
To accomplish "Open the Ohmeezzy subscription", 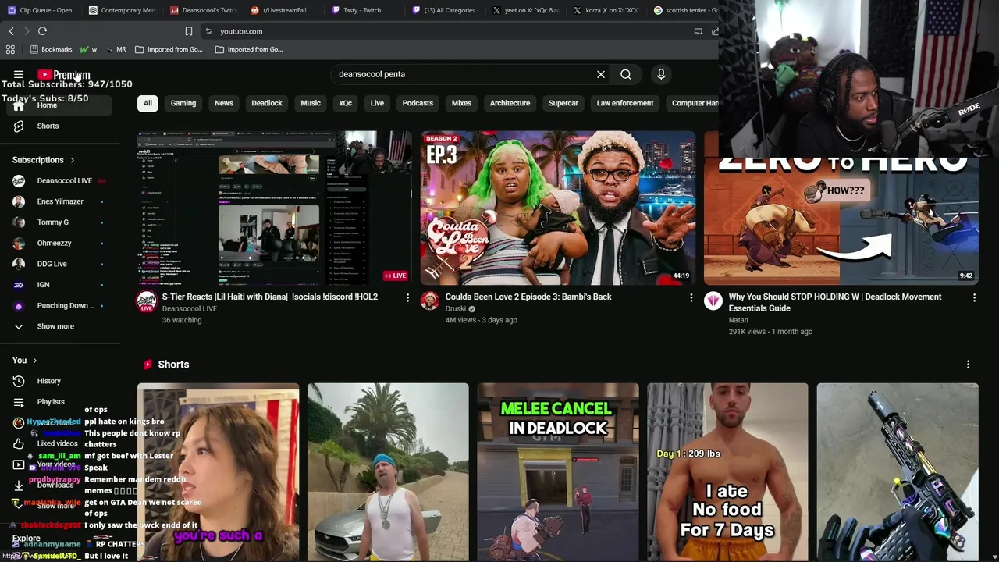I will 59,243.
